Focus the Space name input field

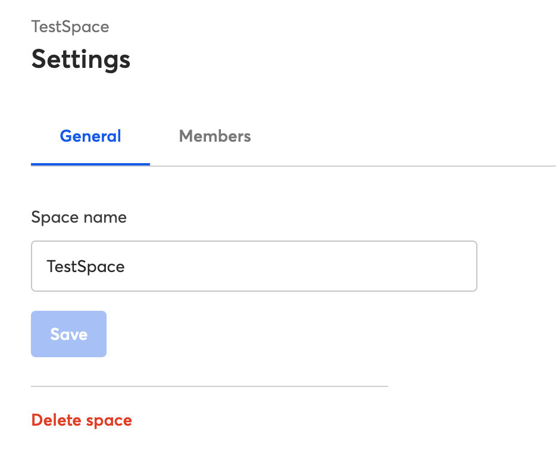254,266
